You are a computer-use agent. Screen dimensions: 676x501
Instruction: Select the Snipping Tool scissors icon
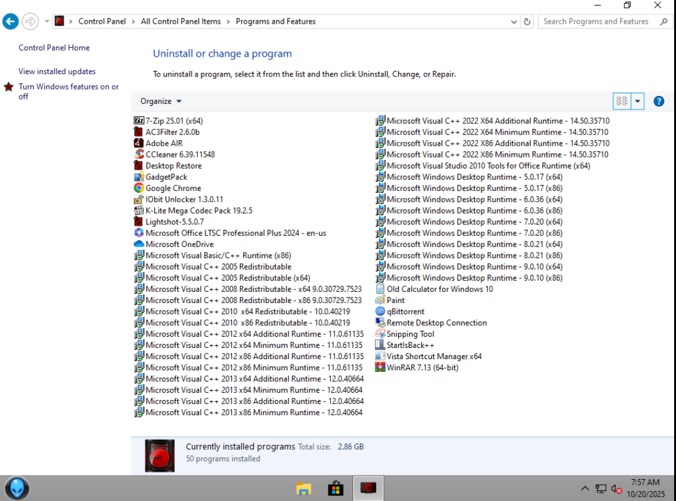[x=380, y=334]
